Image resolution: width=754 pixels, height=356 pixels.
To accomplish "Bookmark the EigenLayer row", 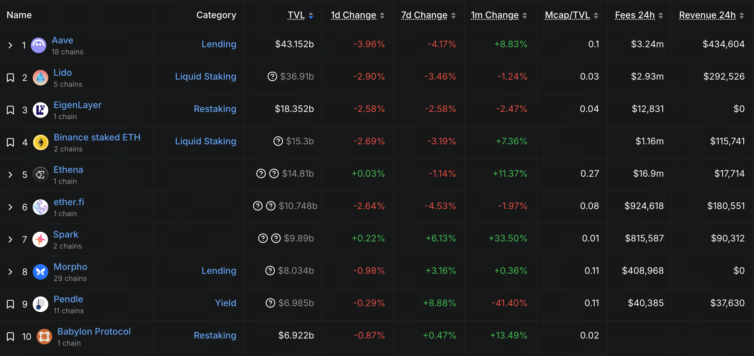I will click(10, 110).
